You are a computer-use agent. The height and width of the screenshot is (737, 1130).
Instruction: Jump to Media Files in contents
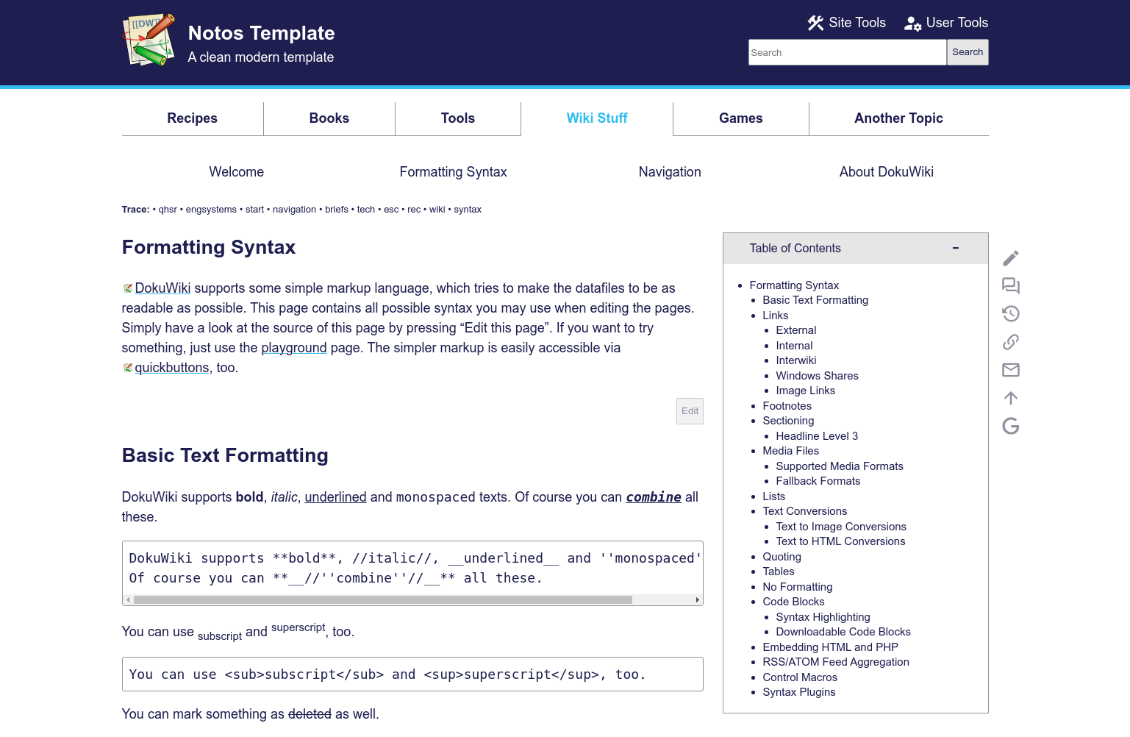point(790,451)
